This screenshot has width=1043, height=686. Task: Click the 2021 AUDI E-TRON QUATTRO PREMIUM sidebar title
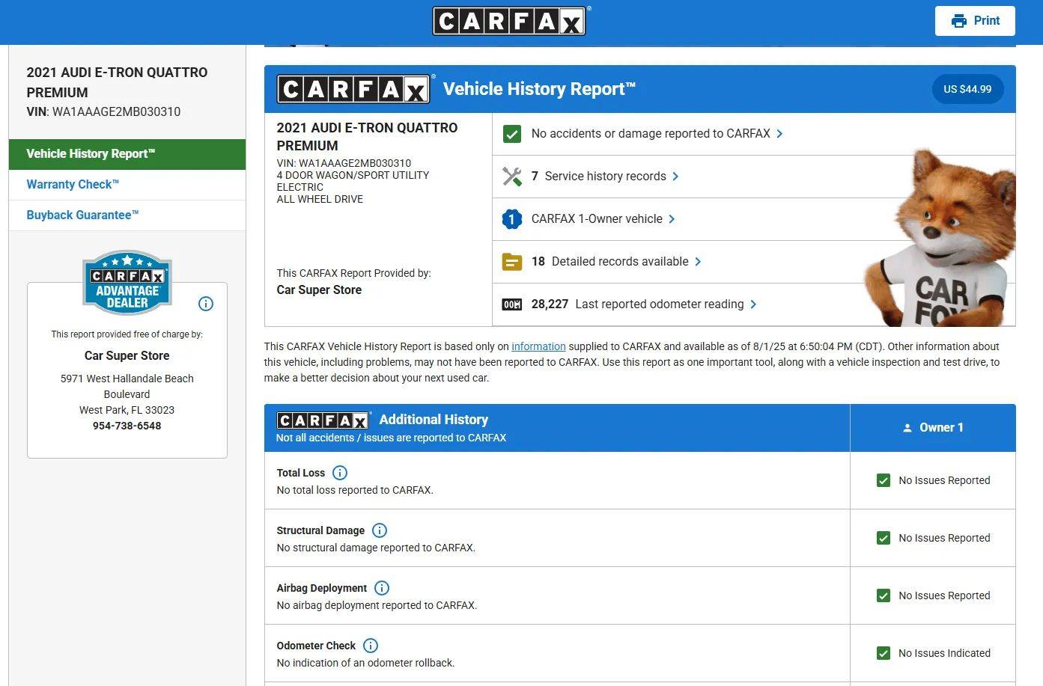tap(117, 82)
